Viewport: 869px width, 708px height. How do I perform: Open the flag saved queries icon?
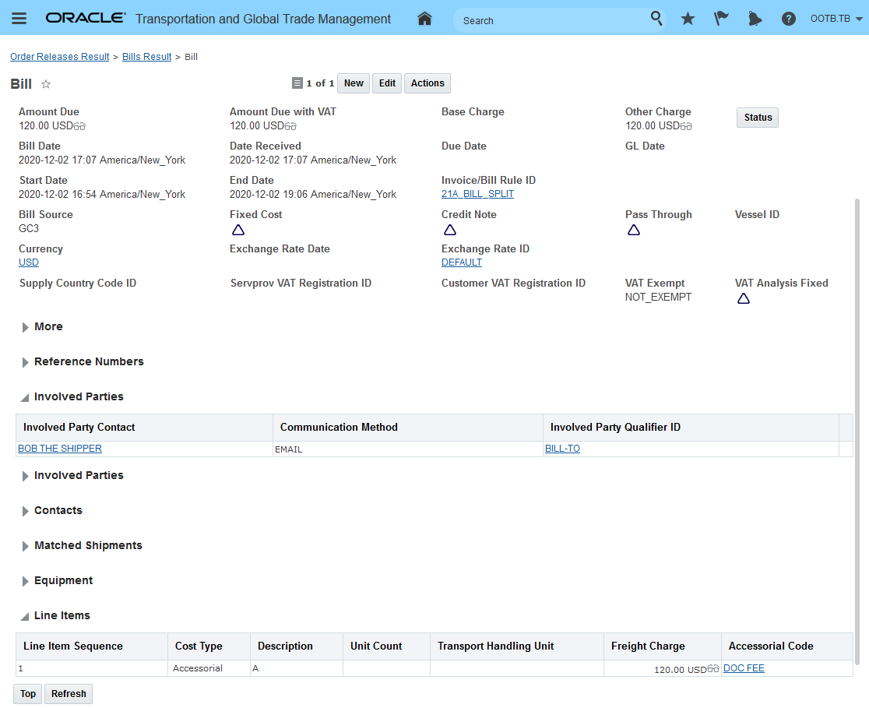(x=721, y=19)
